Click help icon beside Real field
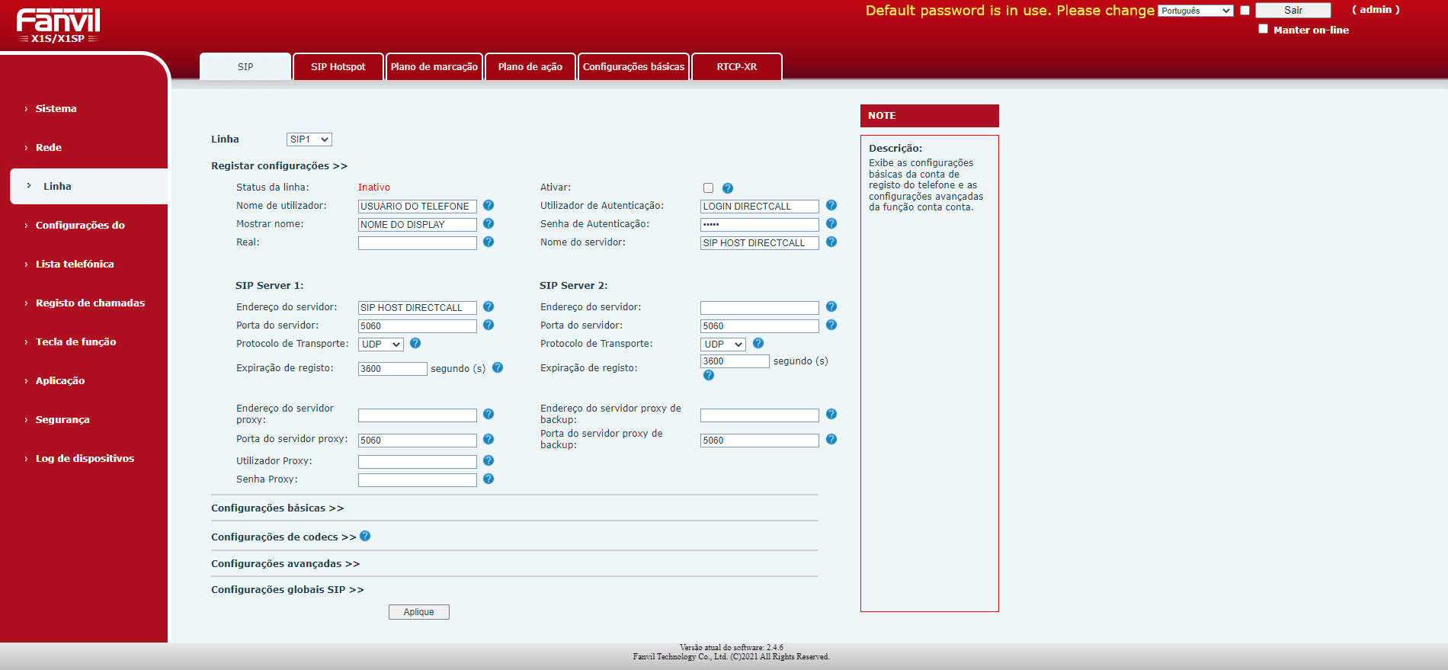 pos(489,242)
